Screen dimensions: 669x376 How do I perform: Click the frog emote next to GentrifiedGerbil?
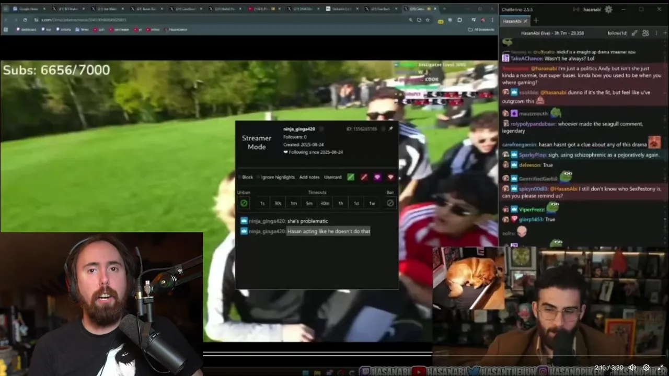566,177
